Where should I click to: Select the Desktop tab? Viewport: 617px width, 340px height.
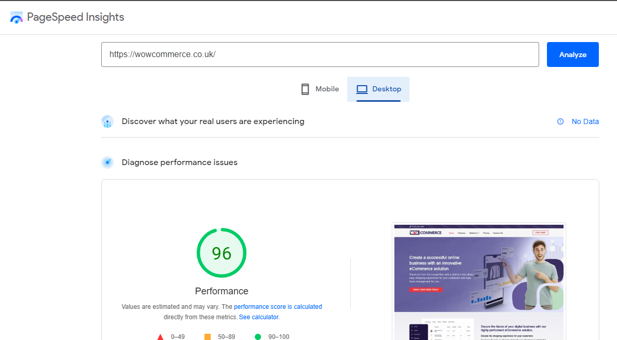coord(378,89)
